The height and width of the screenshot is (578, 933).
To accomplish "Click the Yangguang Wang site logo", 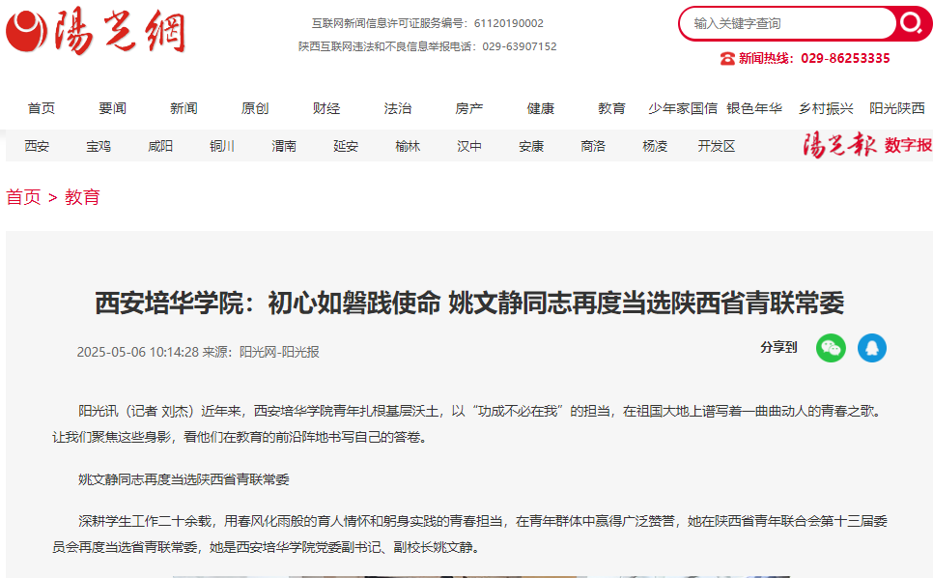I will pyautogui.click(x=95, y=33).
